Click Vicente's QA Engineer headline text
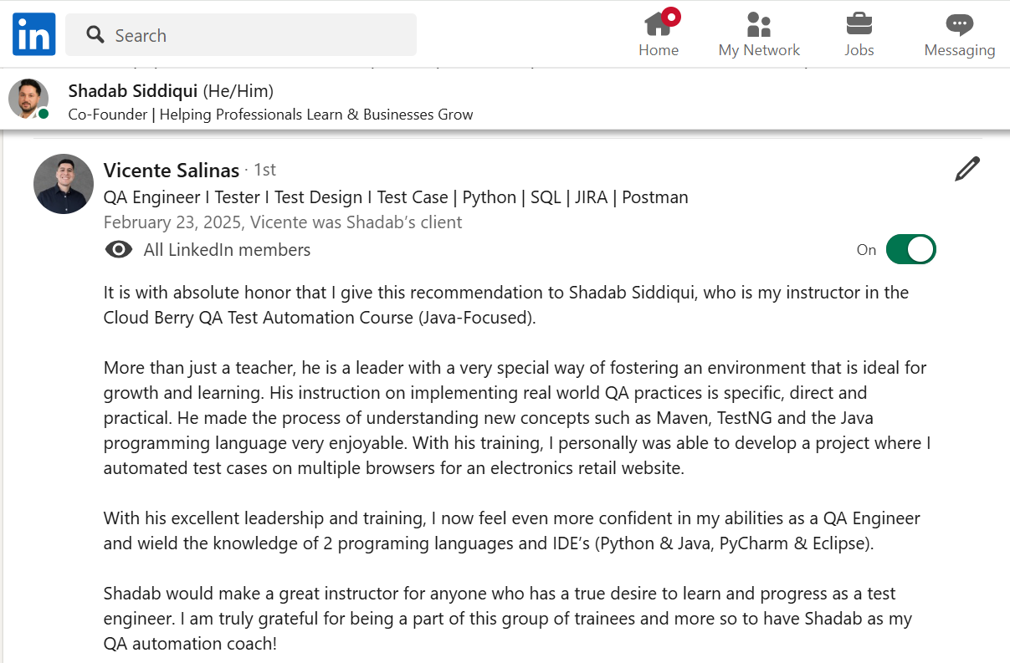 click(396, 197)
